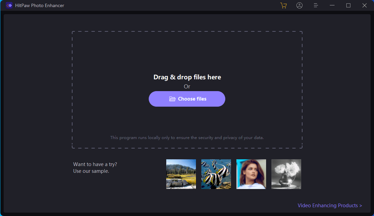
Task: Click the HitPaw Photo Enhancer title text
Action: [x=39, y=5]
